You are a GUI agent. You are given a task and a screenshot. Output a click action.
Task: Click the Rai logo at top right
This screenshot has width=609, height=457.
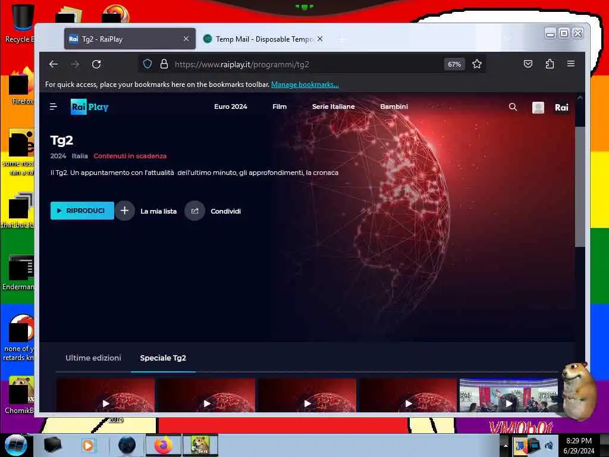561,108
